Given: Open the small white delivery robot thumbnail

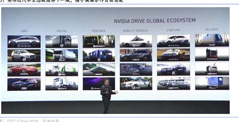Looking at the screenshot, I should point(212,69).
